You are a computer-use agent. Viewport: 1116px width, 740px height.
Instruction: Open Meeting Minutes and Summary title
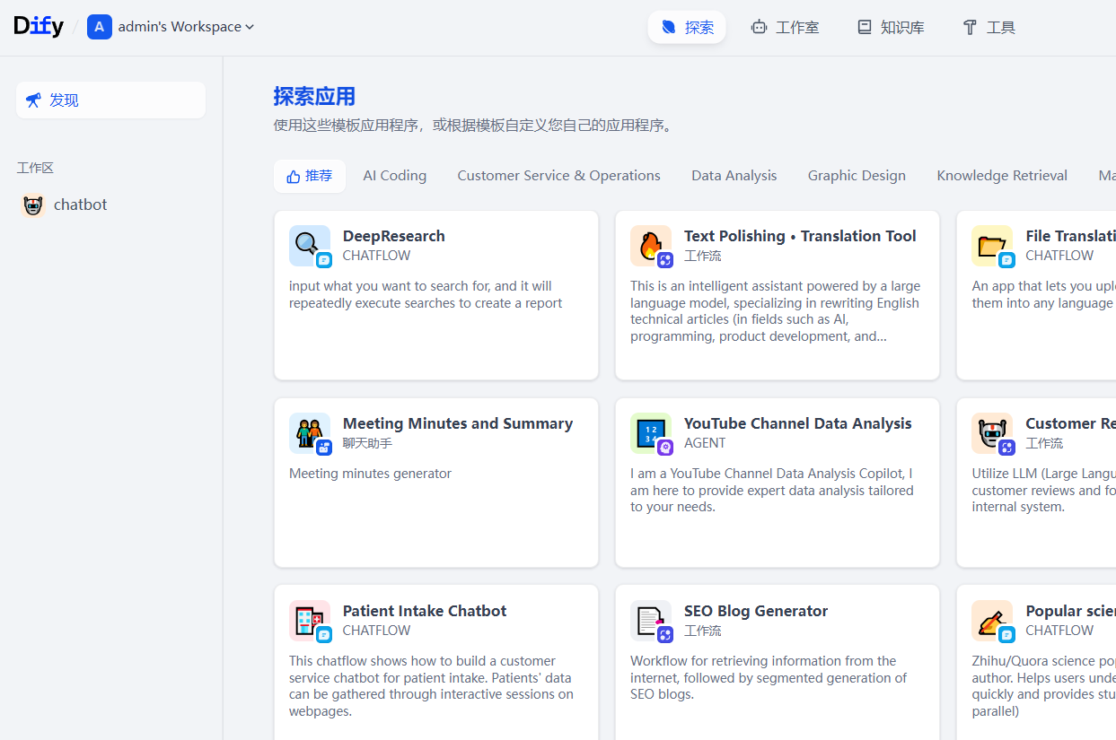(458, 423)
